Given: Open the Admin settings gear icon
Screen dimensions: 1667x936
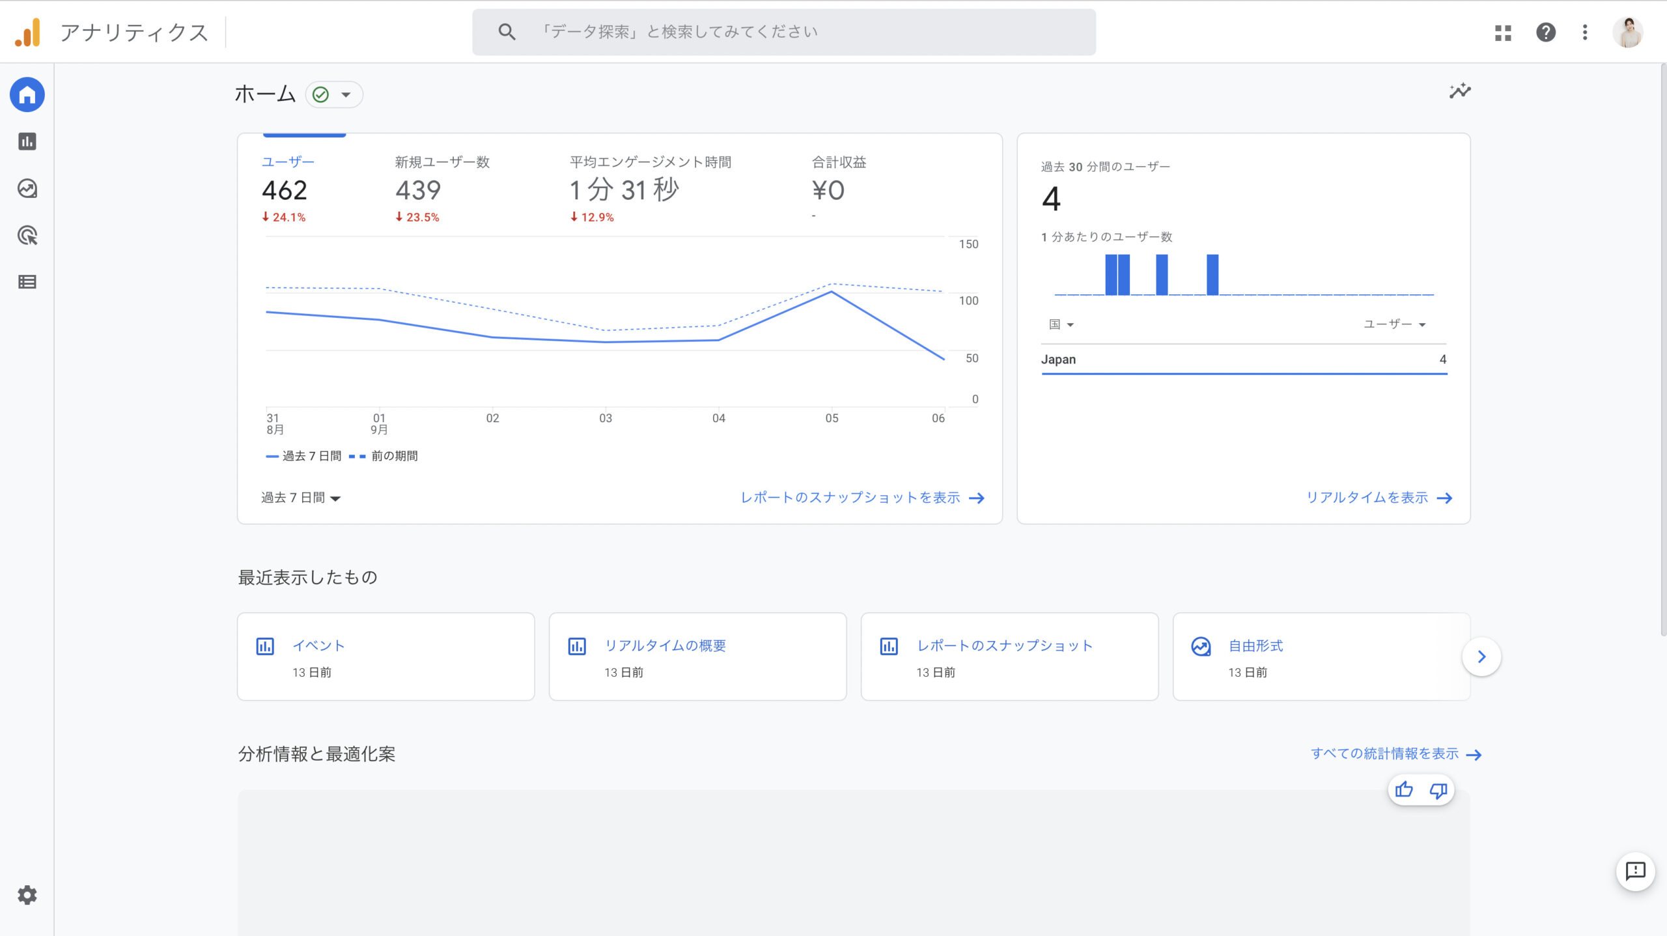Looking at the screenshot, I should click(27, 895).
